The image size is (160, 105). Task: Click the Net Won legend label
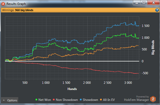click(x=45, y=100)
